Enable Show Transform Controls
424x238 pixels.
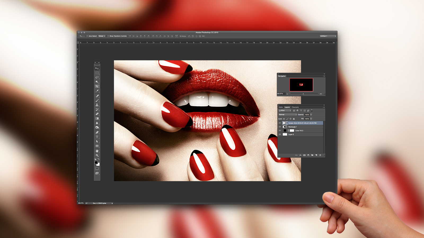(x=108, y=36)
